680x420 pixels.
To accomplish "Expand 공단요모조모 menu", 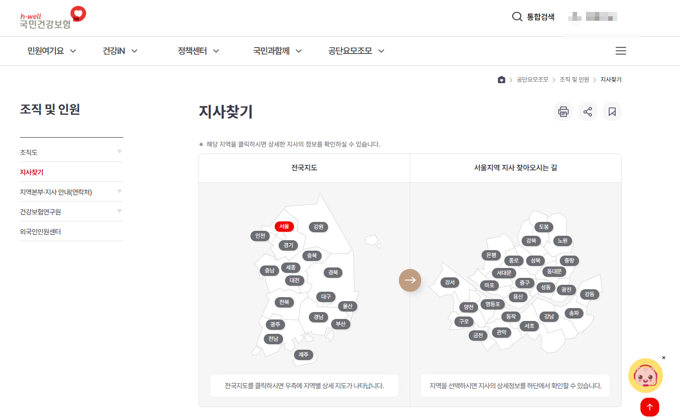I will 356,51.
